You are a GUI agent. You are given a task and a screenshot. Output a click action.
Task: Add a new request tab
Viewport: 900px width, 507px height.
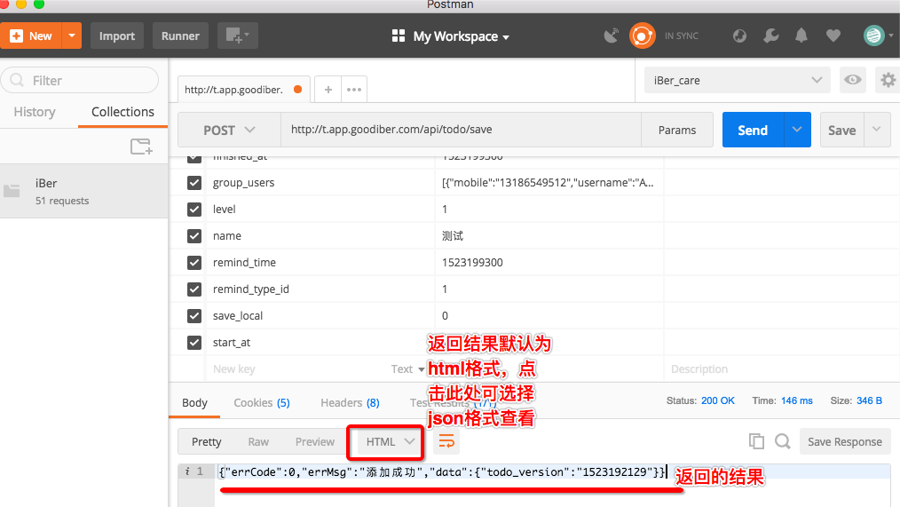click(x=328, y=90)
